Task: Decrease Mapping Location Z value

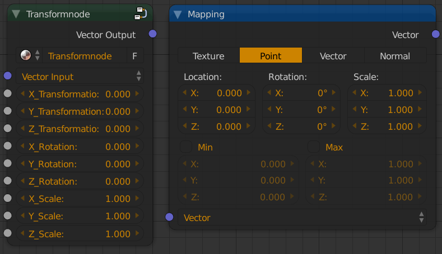Action: [185, 125]
